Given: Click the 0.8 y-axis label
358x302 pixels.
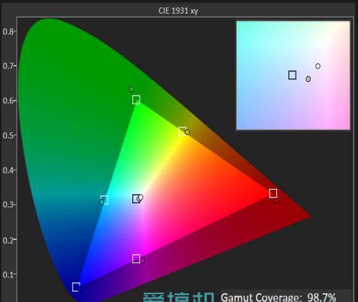Looking at the screenshot, I should tap(8, 31).
